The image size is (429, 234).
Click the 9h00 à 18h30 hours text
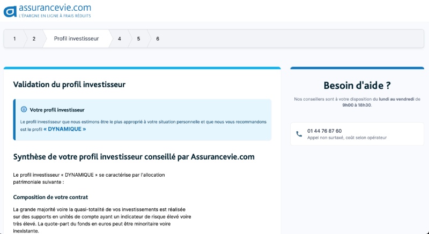357,105
